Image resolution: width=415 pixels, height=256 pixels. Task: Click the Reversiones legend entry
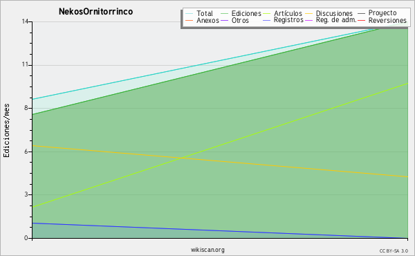pyautogui.click(x=382, y=20)
